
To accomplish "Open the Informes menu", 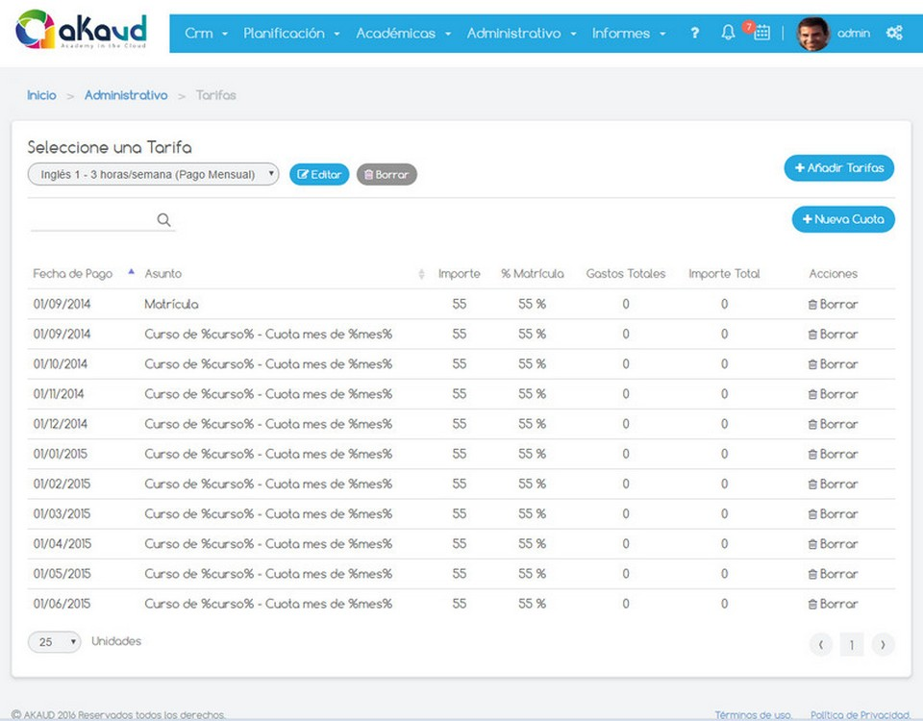I will point(628,34).
